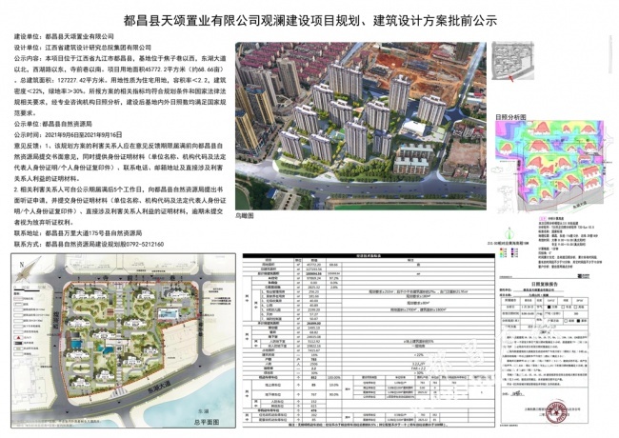This screenshot has width=619, height=438.
Task: Click the main title '都昌县天颂置业有限公司观澜建设项目规划、建筑设计方案批前公示'
Action: (x=309, y=21)
